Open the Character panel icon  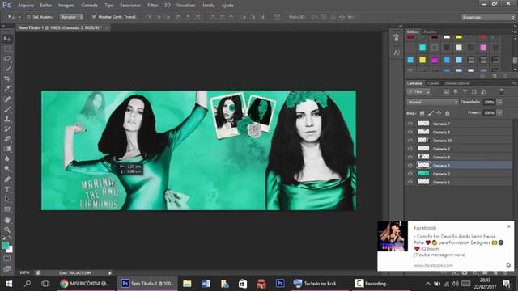tap(397, 53)
